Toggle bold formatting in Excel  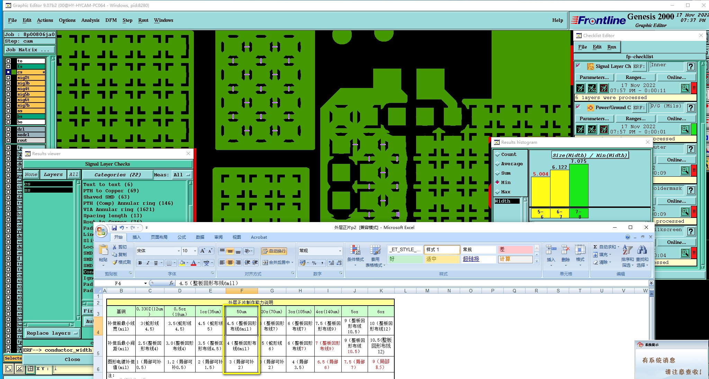pos(140,263)
